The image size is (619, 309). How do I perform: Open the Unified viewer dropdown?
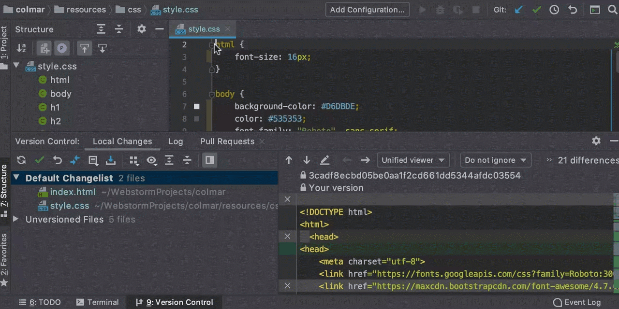[x=413, y=160]
